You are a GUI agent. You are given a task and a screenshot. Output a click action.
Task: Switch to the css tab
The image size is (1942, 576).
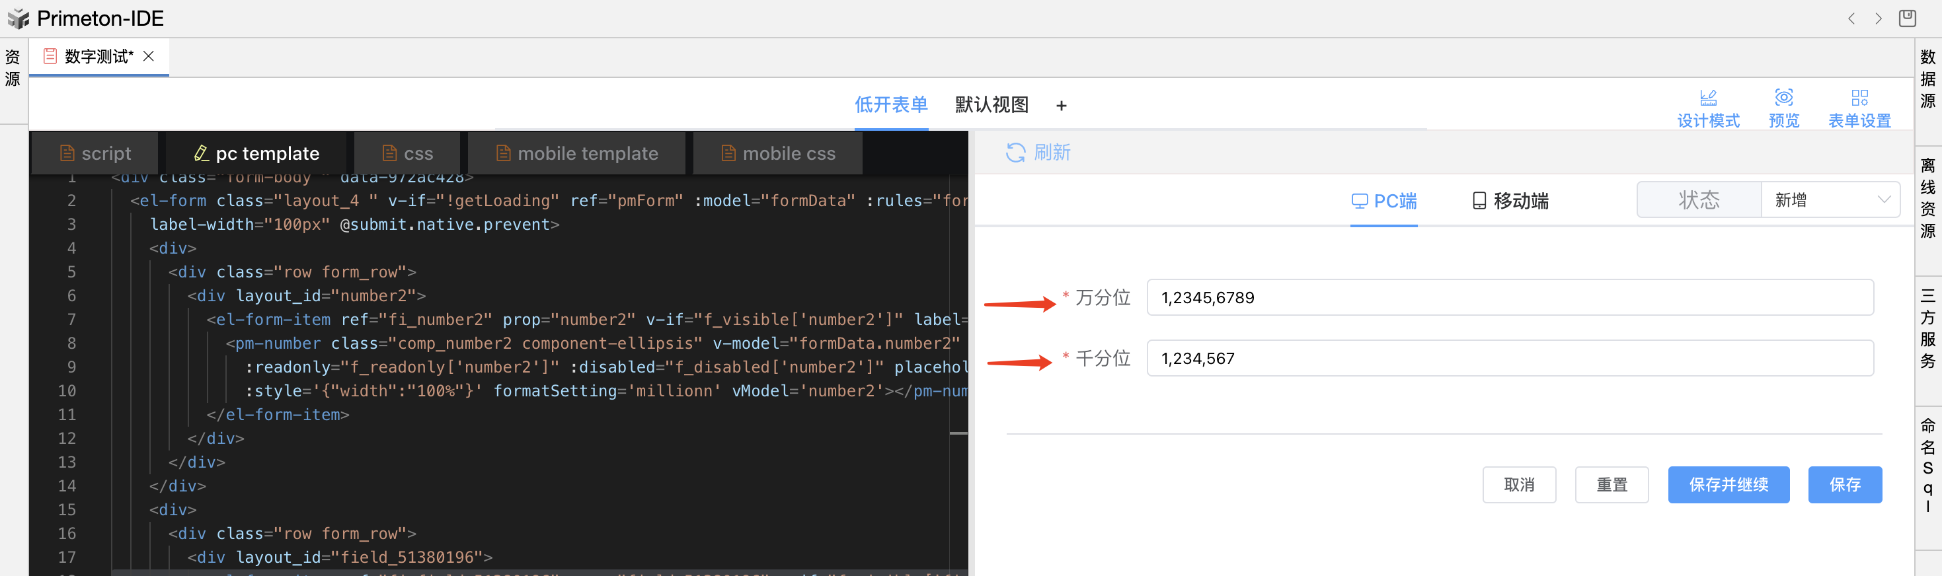[x=408, y=154]
